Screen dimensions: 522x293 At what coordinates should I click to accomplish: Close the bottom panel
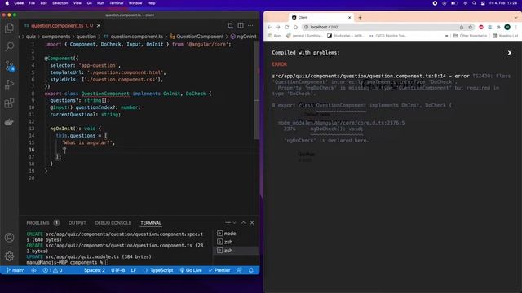pos(252,222)
